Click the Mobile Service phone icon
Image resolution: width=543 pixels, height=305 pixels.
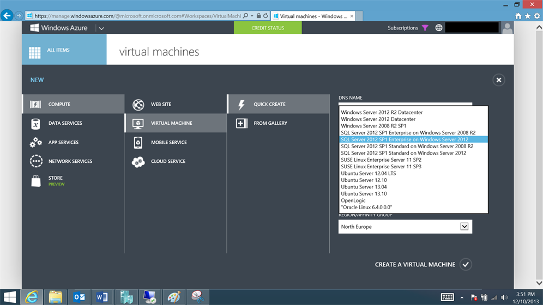(x=138, y=143)
